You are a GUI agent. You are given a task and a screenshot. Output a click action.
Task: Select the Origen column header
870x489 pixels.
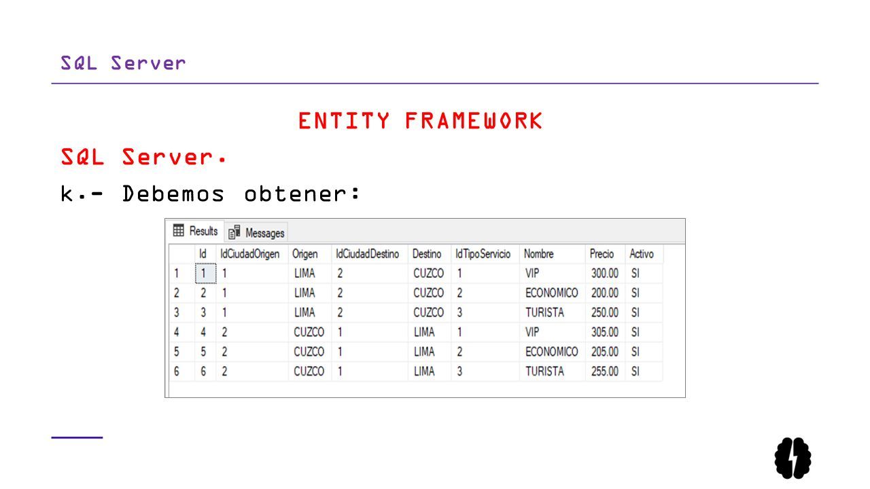(309, 254)
